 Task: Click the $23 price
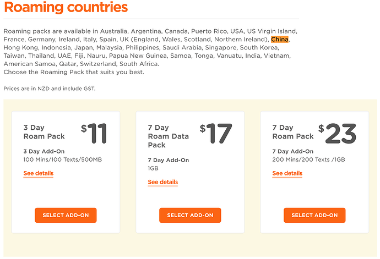coord(338,133)
